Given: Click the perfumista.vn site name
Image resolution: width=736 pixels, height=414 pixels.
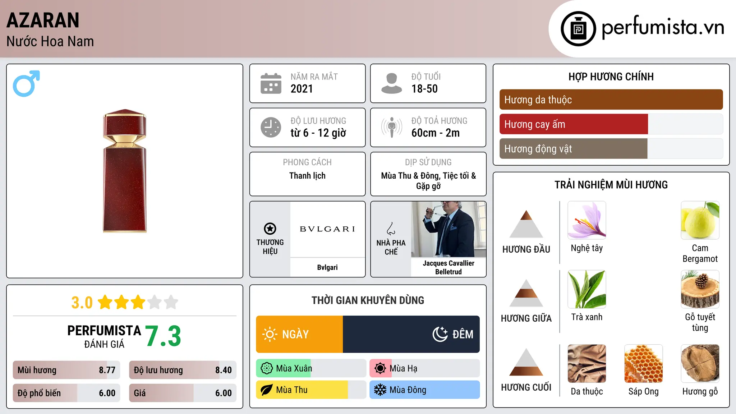Looking at the screenshot, I should pos(663,27).
